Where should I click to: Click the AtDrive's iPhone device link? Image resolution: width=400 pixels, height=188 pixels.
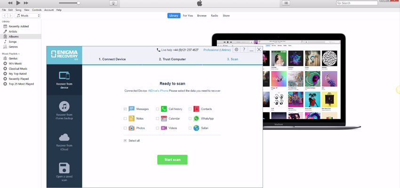click(158, 91)
